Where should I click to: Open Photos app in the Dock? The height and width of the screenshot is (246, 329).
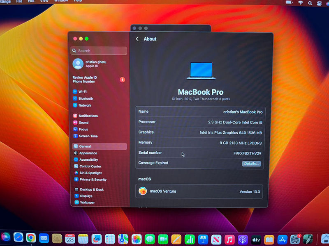tap(136, 239)
